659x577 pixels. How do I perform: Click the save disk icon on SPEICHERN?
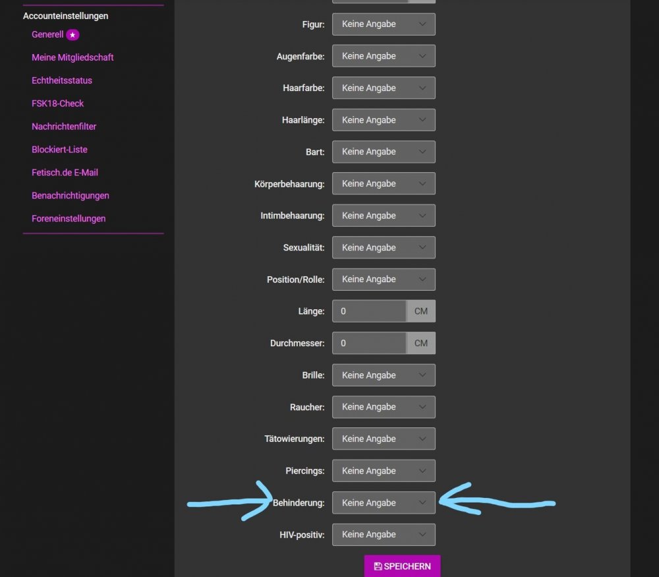[x=378, y=566]
